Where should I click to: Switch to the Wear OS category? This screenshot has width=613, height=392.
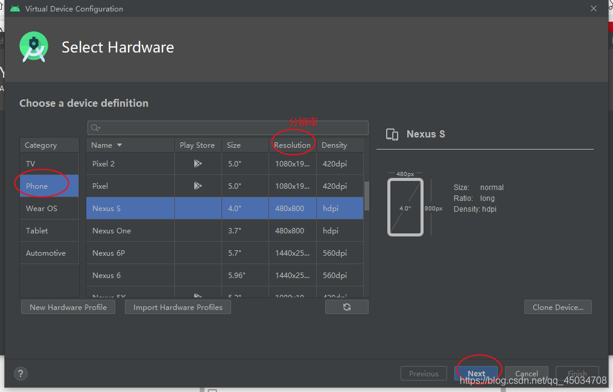pos(41,208)
